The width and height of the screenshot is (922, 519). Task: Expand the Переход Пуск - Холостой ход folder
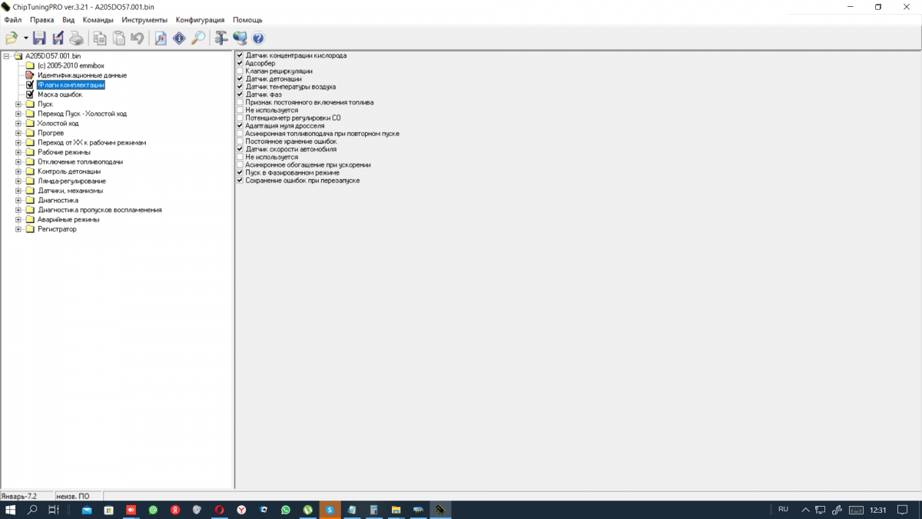pyautogui.click(x=18, y=114)
